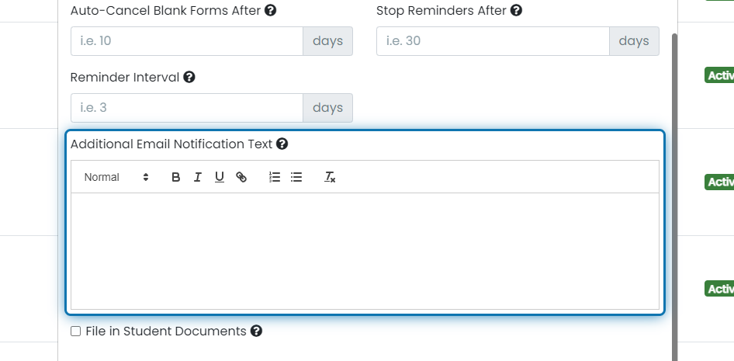This screenshot has width=734, height=361.
Task: Click inside the email notification text area
Action: pos(365,251)
